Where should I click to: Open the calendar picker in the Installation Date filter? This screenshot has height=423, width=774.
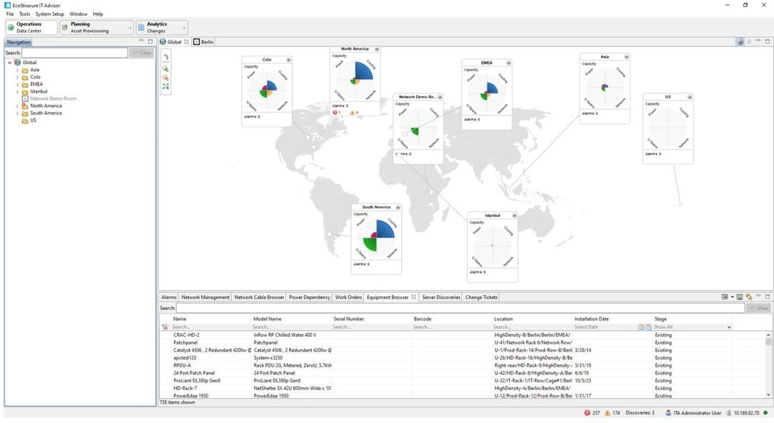pyautogui.click(x=641, y=326)
